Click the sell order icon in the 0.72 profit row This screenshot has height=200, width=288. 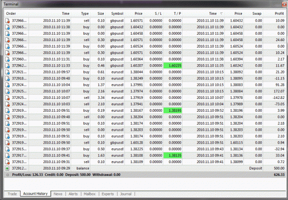click(x=7, y=162)
